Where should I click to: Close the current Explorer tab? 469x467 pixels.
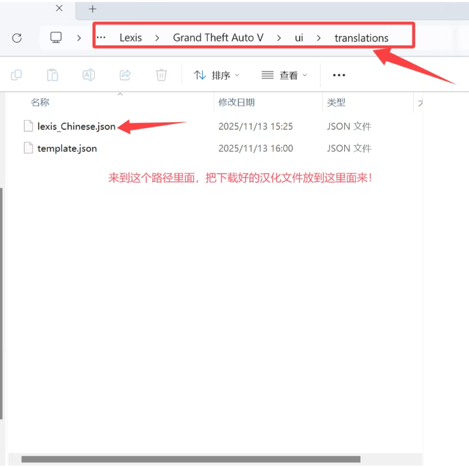point(59,8)
